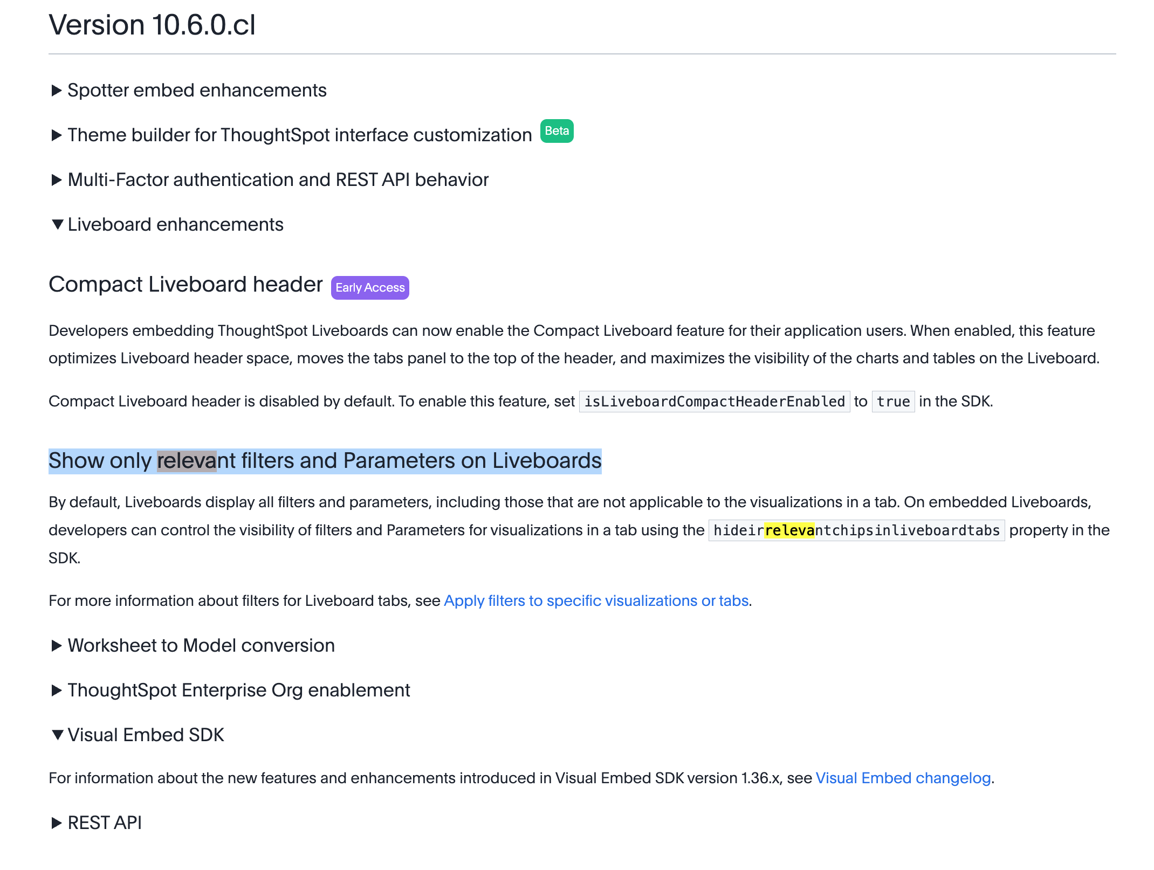The width and height of the screenshot is (1154, 870).
Task: Click the hideirrelevantchipsinliveboardtabs code snippet
Action: point(856,530)
